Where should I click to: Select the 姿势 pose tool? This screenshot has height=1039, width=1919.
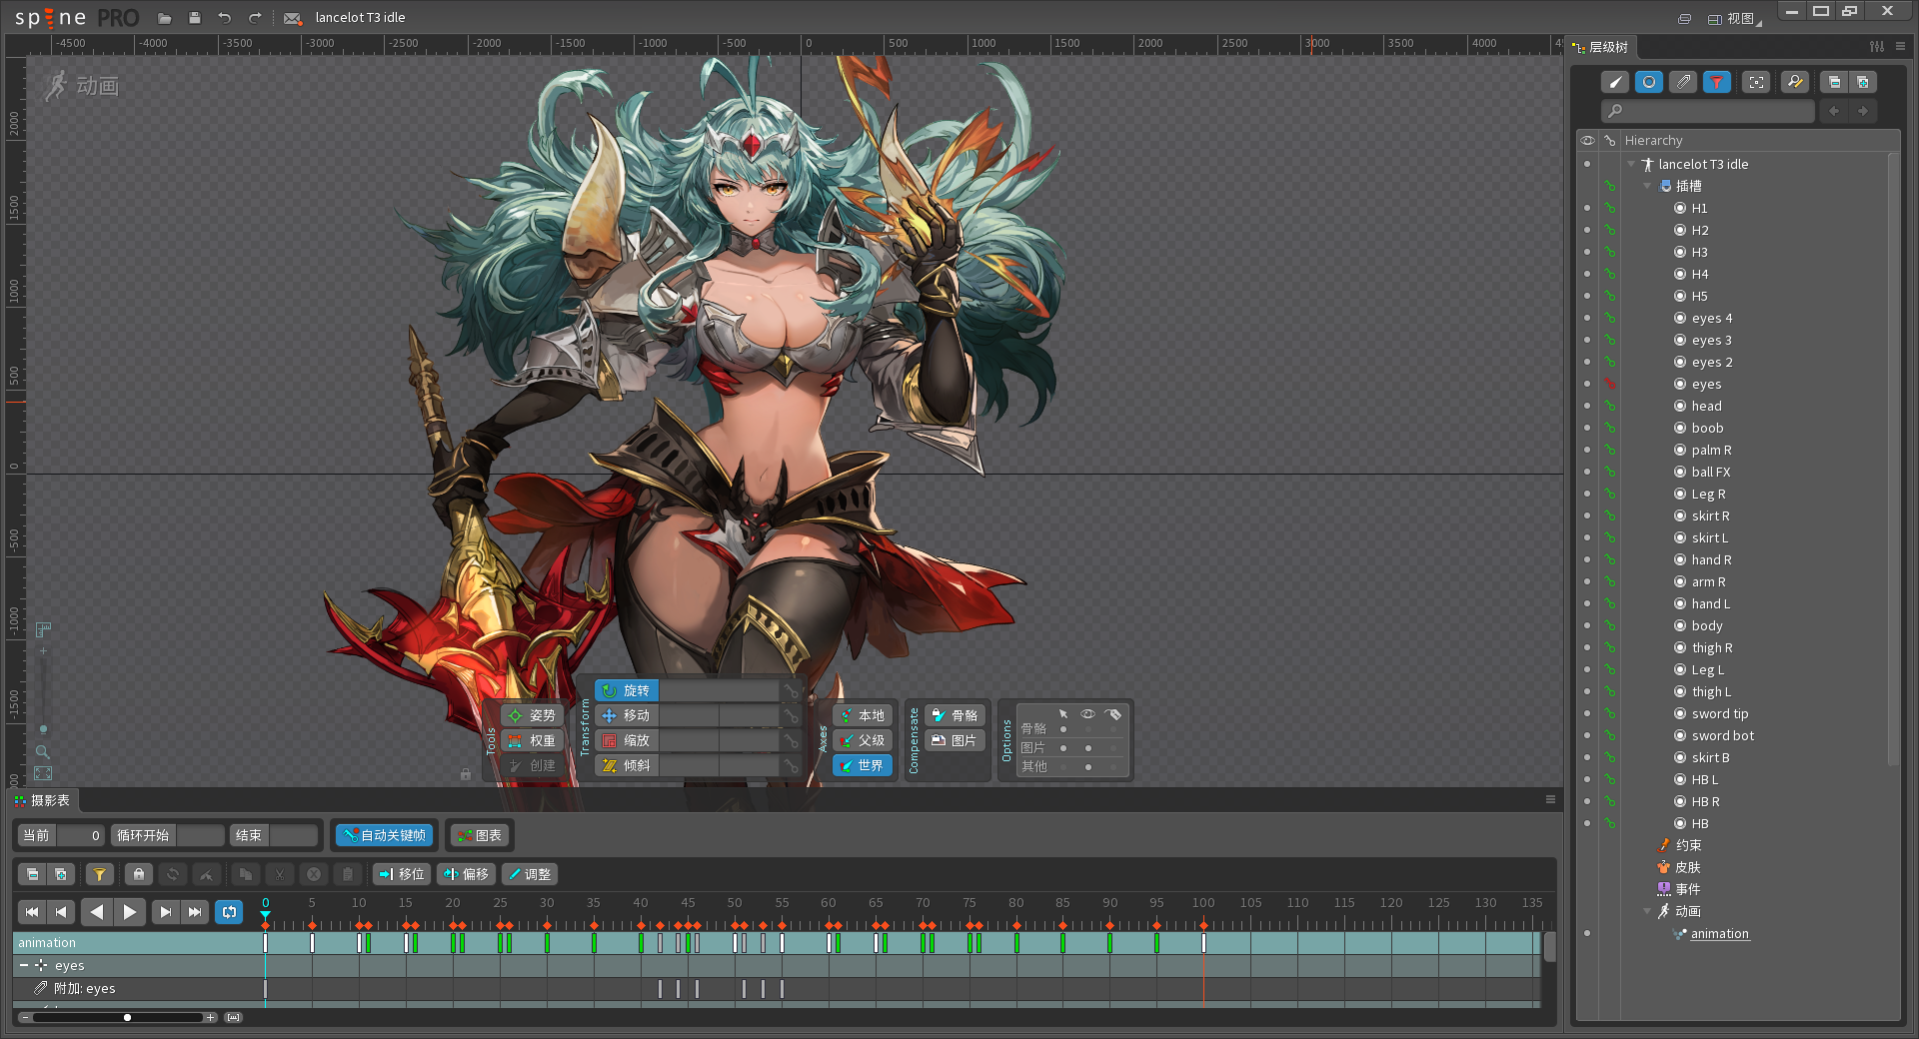532,715
